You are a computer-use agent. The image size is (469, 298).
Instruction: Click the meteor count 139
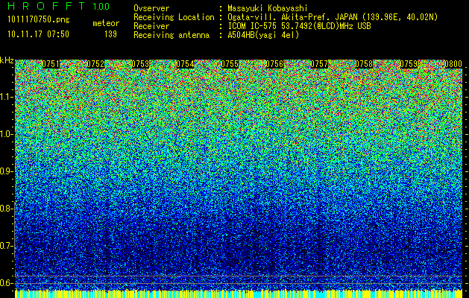[x=110, y=34]
